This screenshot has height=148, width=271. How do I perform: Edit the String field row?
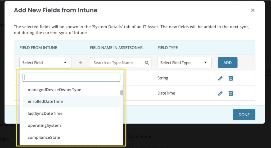pyautogui.click(x=220, y=78)
